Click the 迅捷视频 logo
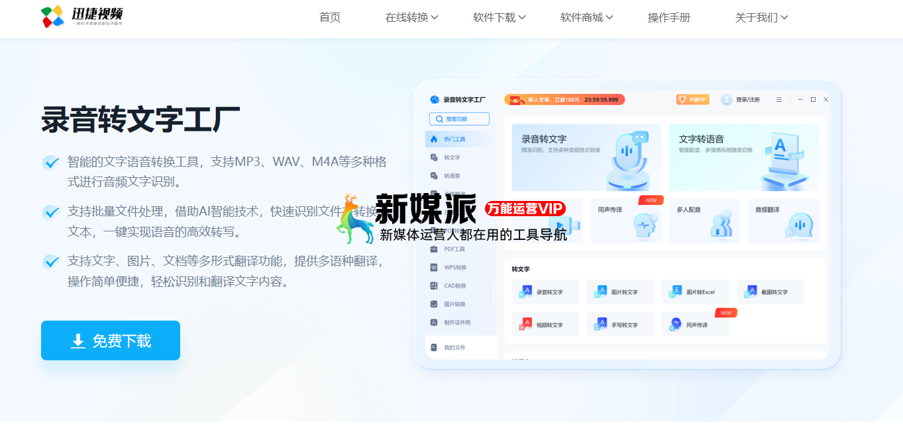This screenshot has width=903, height=437. click(82, 17)
